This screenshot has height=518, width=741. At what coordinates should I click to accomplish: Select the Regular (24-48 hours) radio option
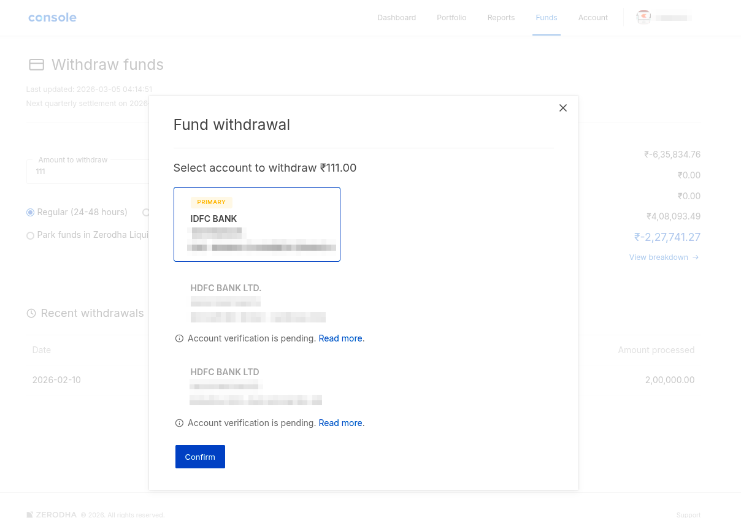pyautogui.click(x=30, y=213)
